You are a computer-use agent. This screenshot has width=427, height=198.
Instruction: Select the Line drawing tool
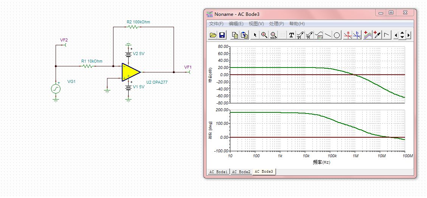pyautogui.click(x=328, y=35)
